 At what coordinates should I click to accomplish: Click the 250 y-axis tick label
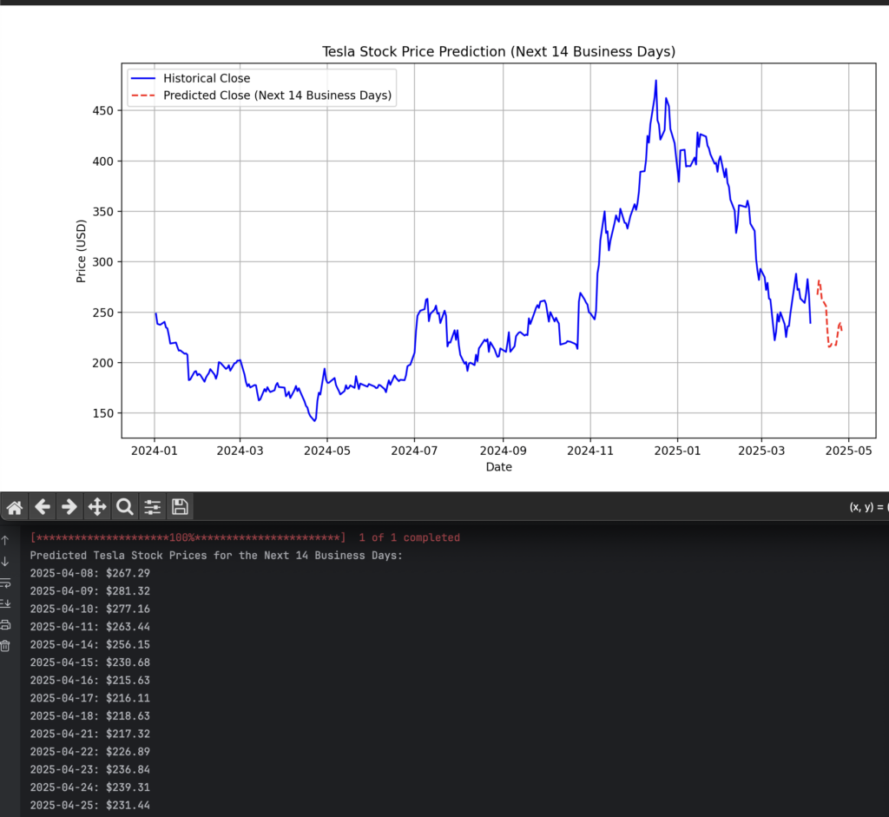pos(103,313)
